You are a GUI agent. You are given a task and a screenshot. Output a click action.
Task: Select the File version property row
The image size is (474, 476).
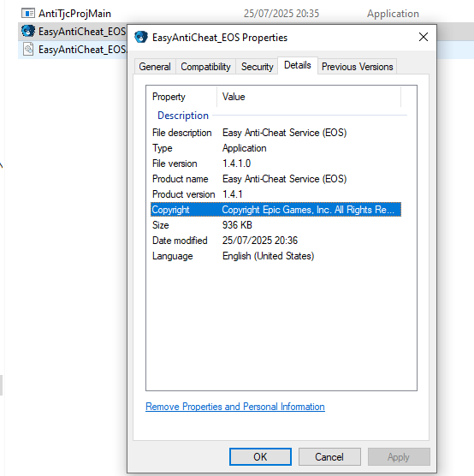point(276,164)
